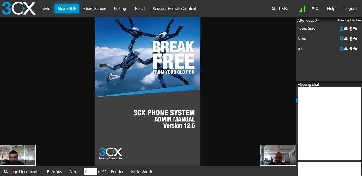Select attendee name Roland Saad
The height and width of the screenshot is (176, 362).
point(306,28)
